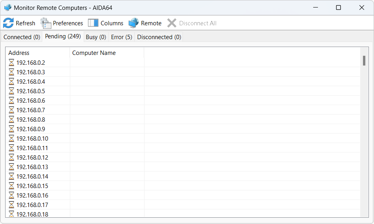Click the hourglass icon beside 192.168.0.10
The height and width of the screenshot is (224, 374).
(x=11, y=138)
